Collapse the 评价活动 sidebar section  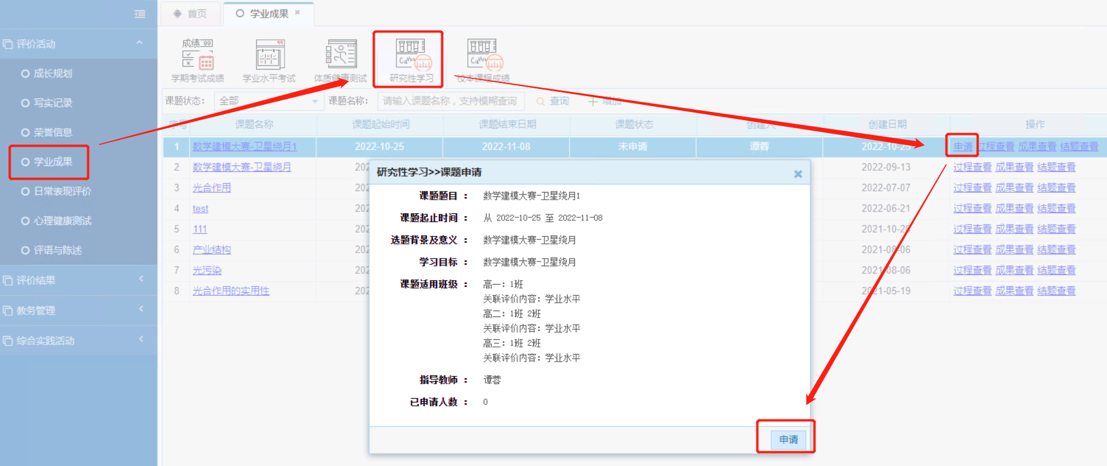(140, 43)
